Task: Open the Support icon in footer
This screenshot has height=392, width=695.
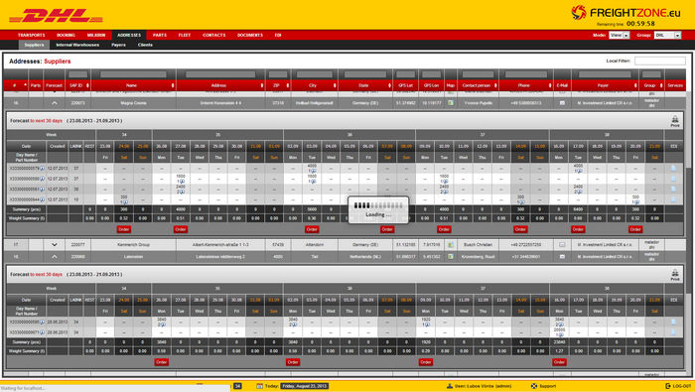Action: pos(534,386)
